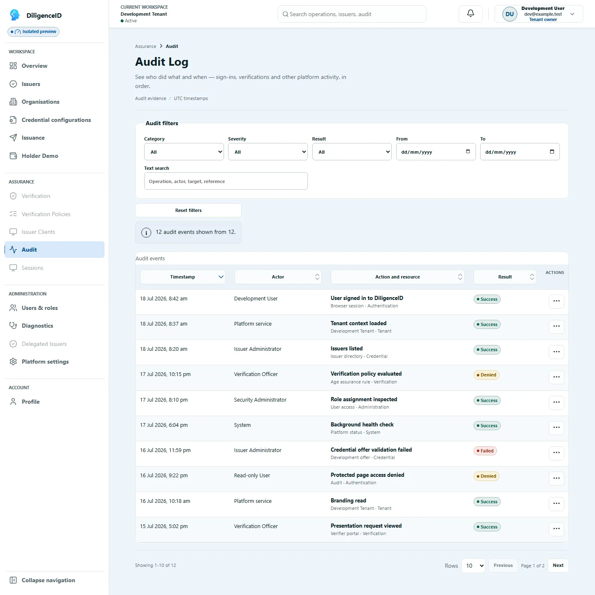
Task: Click the Text search input field
Action: click(x=226, y=181)
